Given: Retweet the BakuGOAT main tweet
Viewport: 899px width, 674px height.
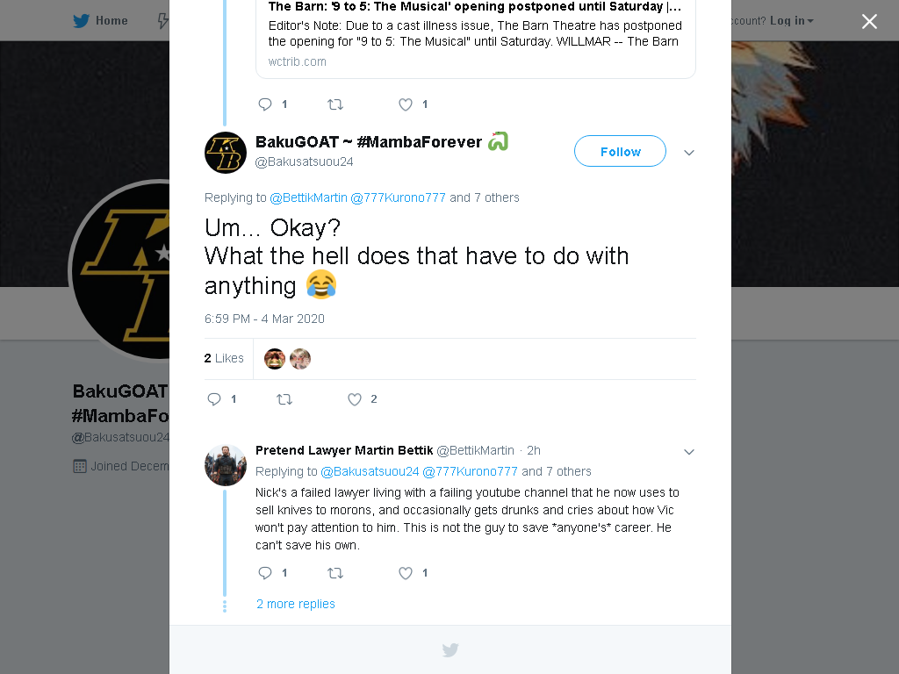Looking at the screenshot, I should coord(284,399).
